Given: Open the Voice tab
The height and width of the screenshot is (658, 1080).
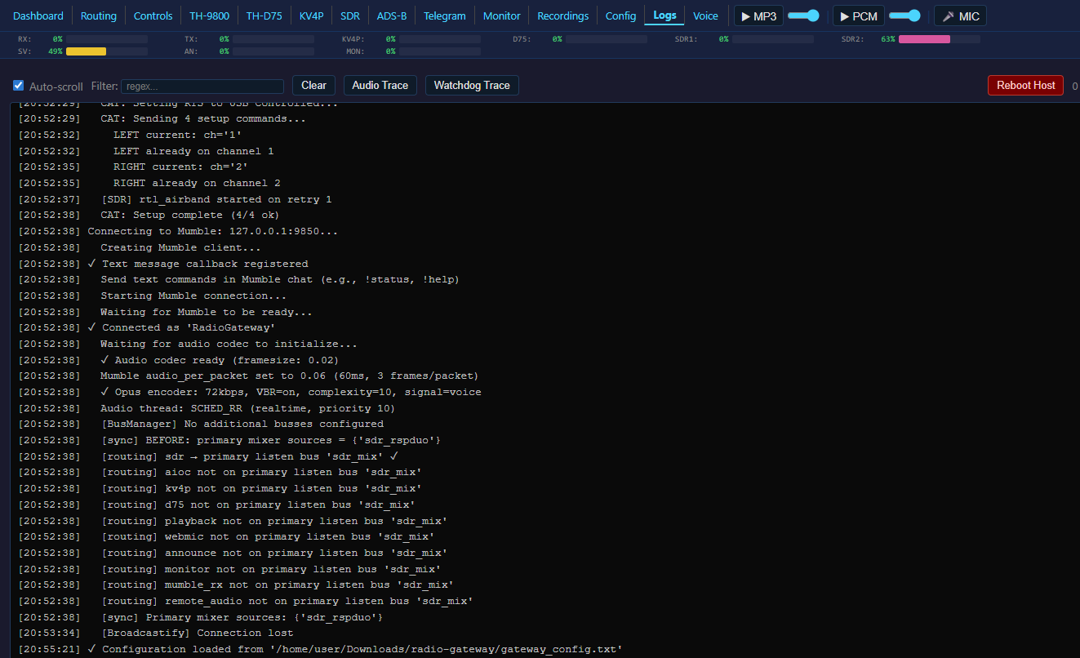Looking at the screenshot, I should click(x=706, y=16).
